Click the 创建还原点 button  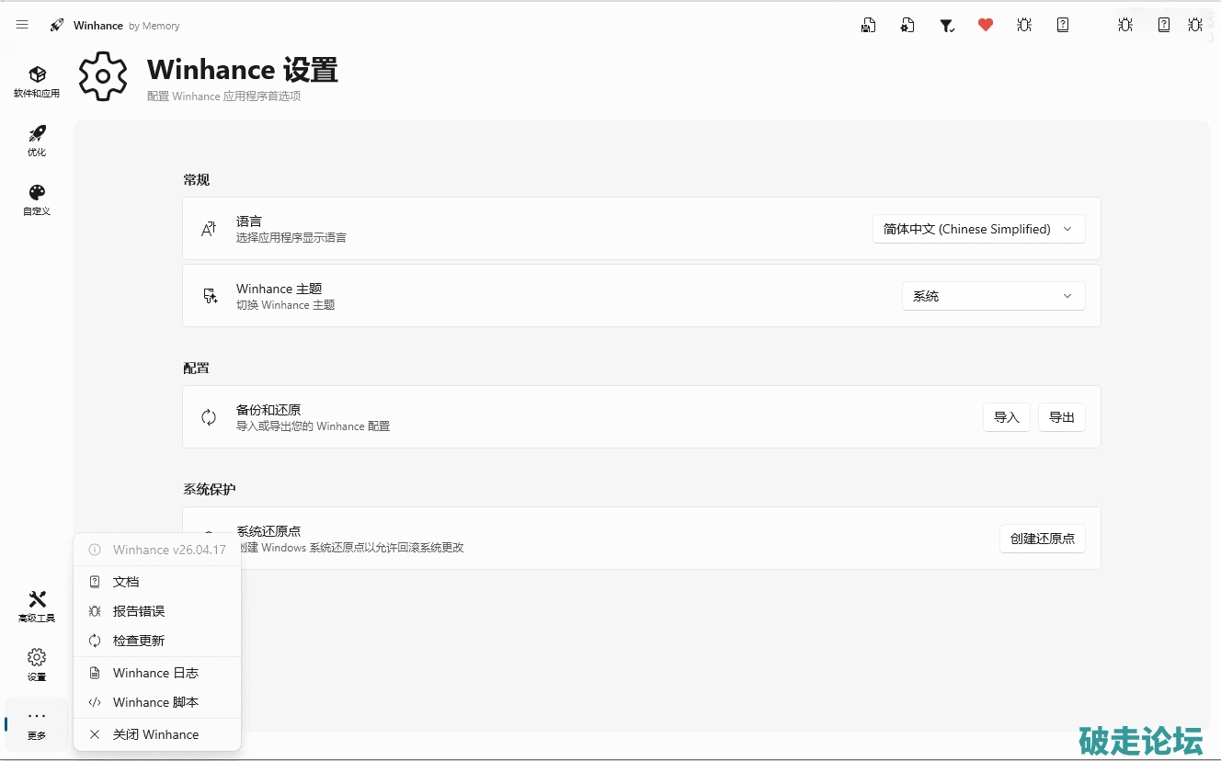coord(1042,539)
